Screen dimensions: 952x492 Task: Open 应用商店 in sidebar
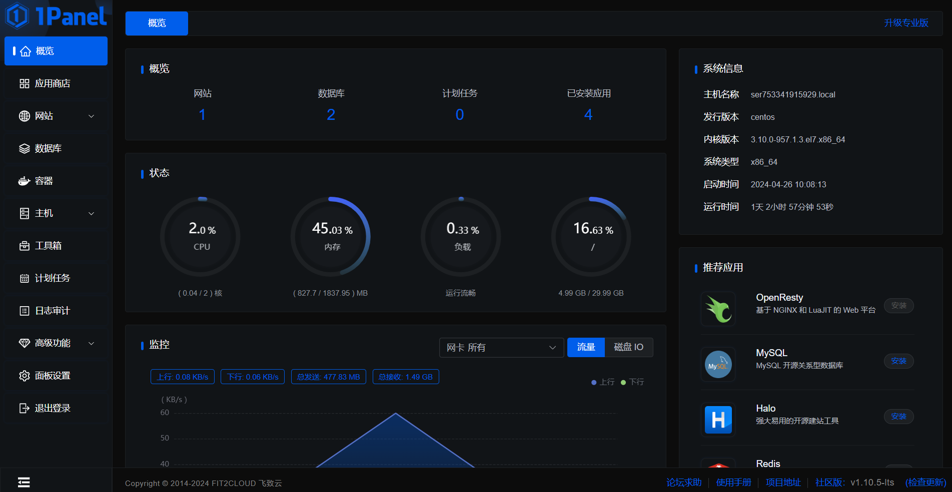point(56,83)
